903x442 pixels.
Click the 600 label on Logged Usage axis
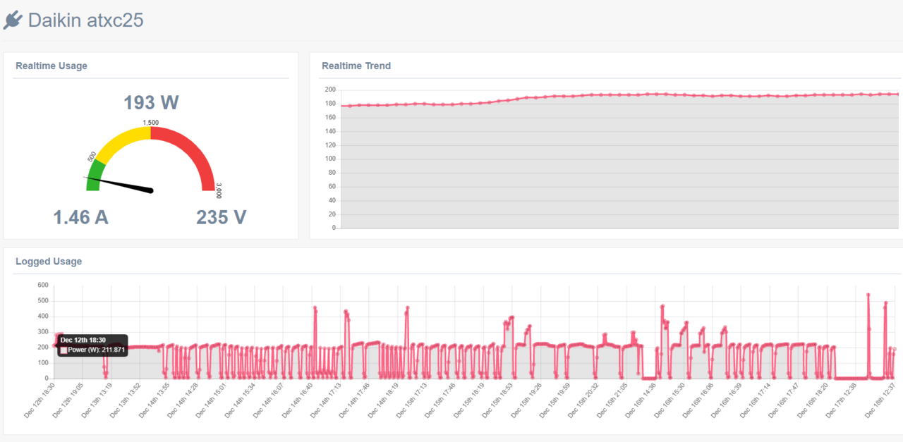click(x=43, y=286)
